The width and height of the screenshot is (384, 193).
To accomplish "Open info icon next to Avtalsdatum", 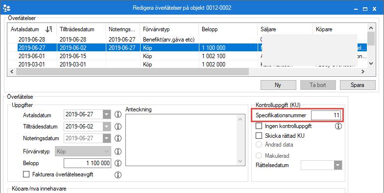I will click(x=118, y=114).
